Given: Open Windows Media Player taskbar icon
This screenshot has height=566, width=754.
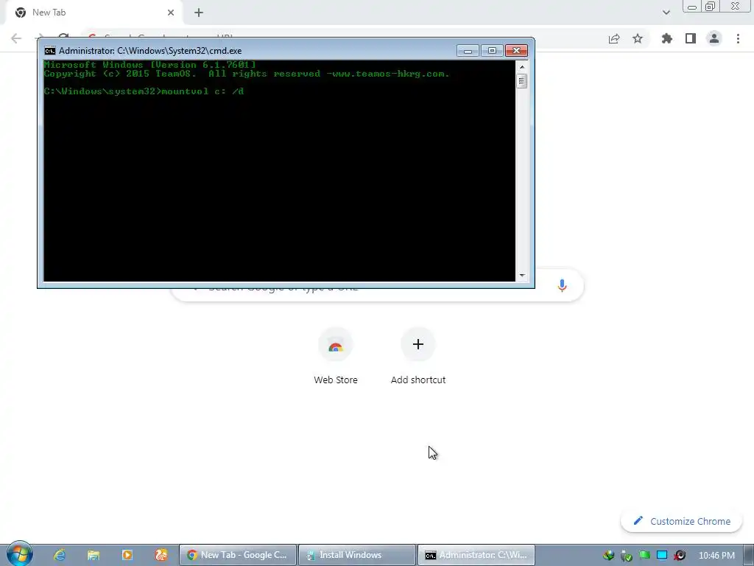Looking at the screenshot, I should pos(127,555).
